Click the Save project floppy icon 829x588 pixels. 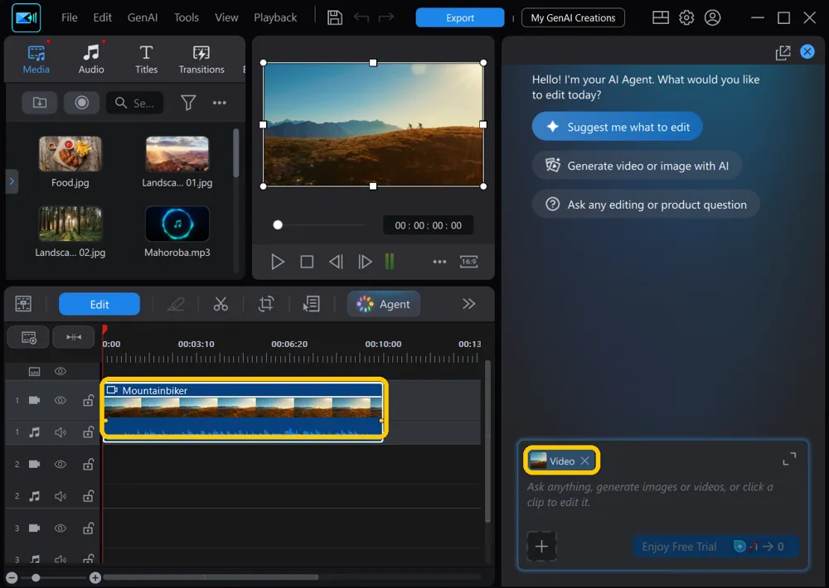(335, 17)
